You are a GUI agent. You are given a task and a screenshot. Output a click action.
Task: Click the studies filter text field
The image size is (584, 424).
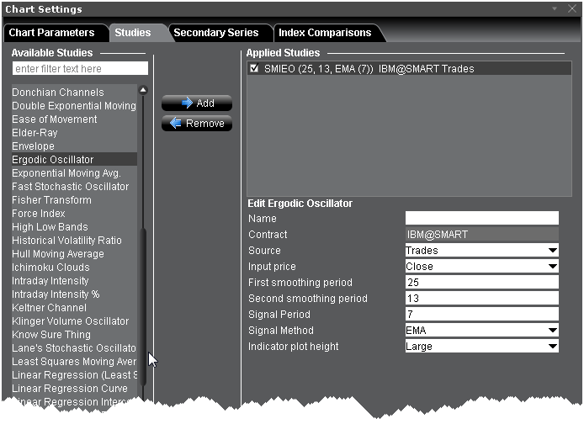click(x=80, y=68)
